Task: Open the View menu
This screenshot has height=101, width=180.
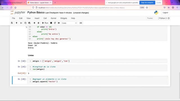Action: pos(29,18)
